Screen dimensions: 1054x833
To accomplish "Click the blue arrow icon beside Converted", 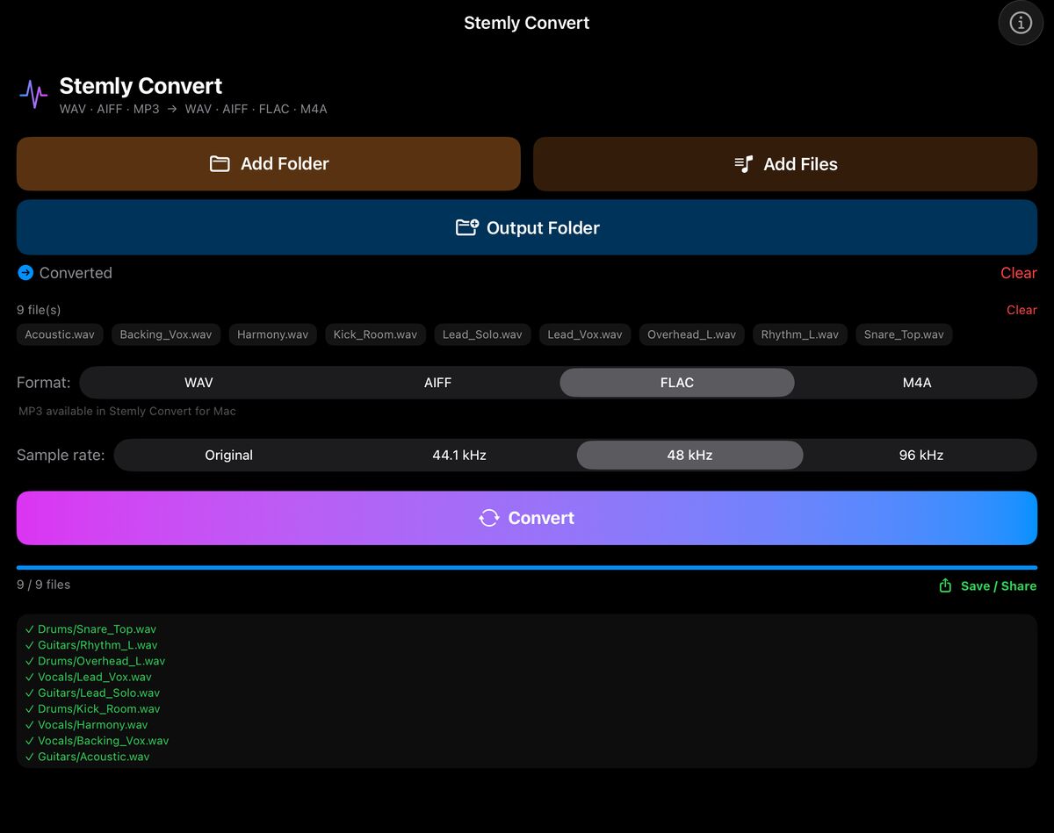I will [25, 273].
